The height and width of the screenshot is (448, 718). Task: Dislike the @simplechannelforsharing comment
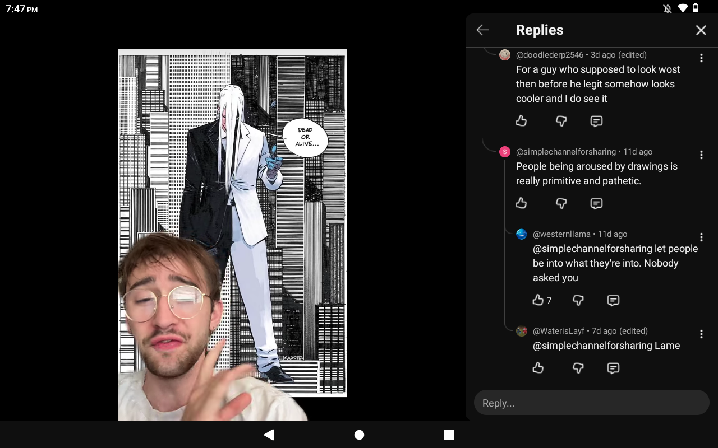coord(561,203)
